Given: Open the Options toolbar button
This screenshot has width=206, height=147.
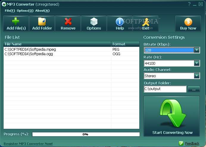Looking at the screenshot, I should click(94, 24).
